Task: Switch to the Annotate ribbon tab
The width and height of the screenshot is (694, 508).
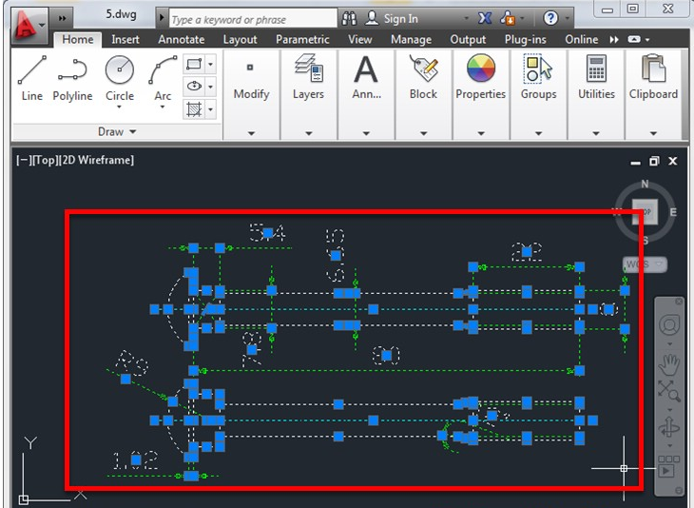Action: (182, 39)
